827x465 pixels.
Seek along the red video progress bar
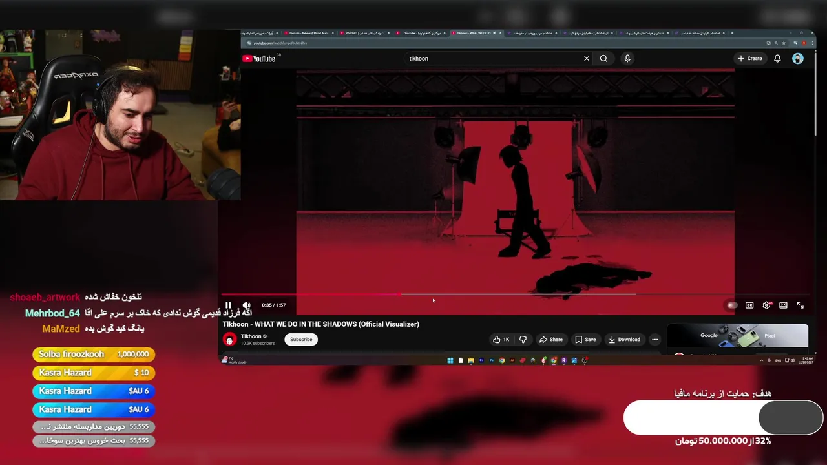[x=515, y=294]
